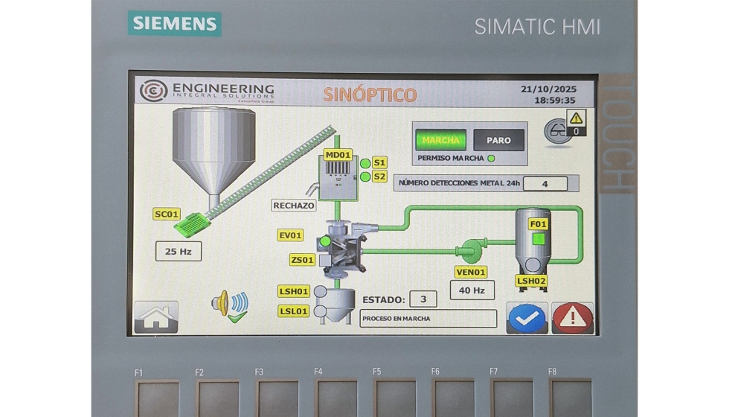Screen dimensions: 729x417
Task: Select the inclined screw conveyor graphic
Action: point(272,171)
